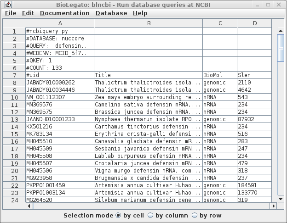Click the horizontal scrollbar left arrow
287x223 pixels.
click(30, 206)
